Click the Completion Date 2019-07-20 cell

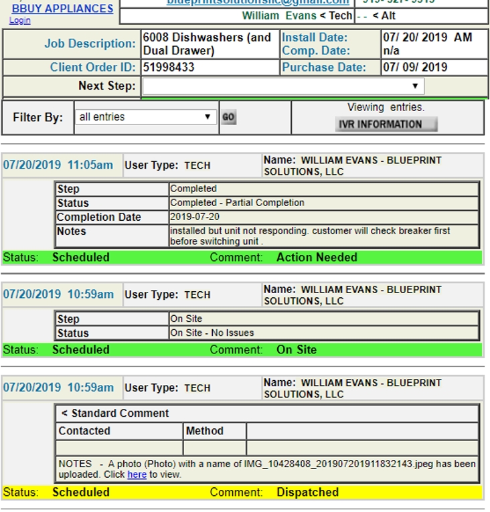pos(194,217)
